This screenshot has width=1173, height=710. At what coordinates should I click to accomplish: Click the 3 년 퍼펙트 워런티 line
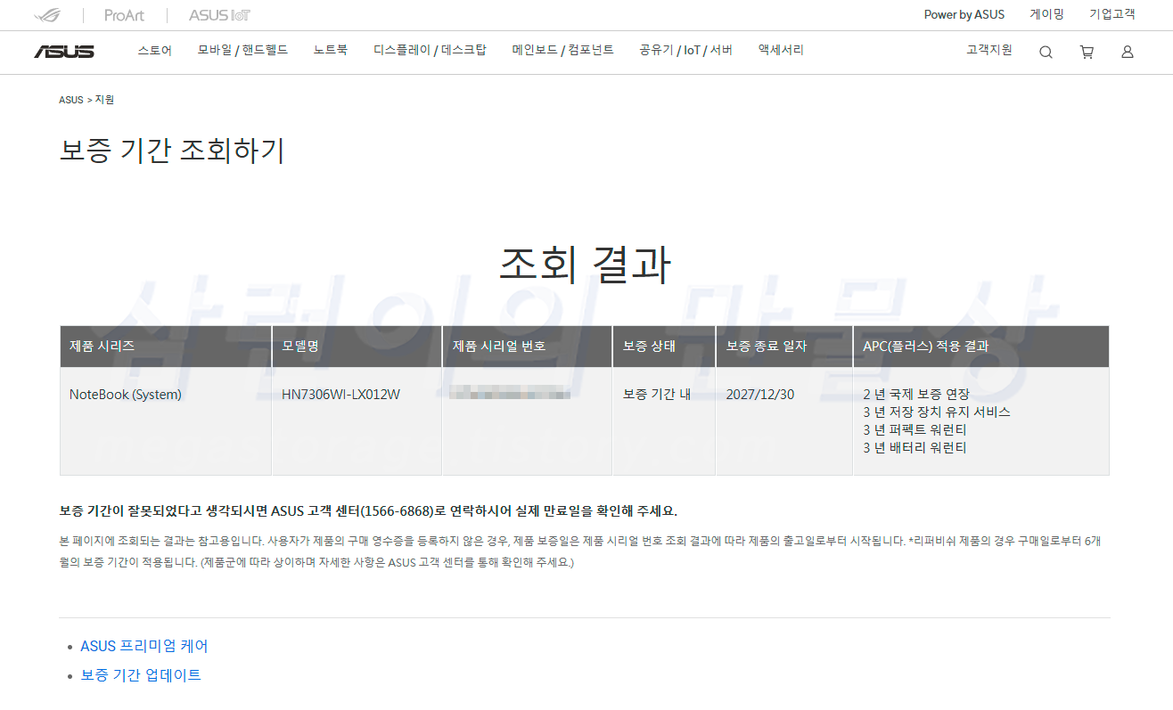(915, 429)
